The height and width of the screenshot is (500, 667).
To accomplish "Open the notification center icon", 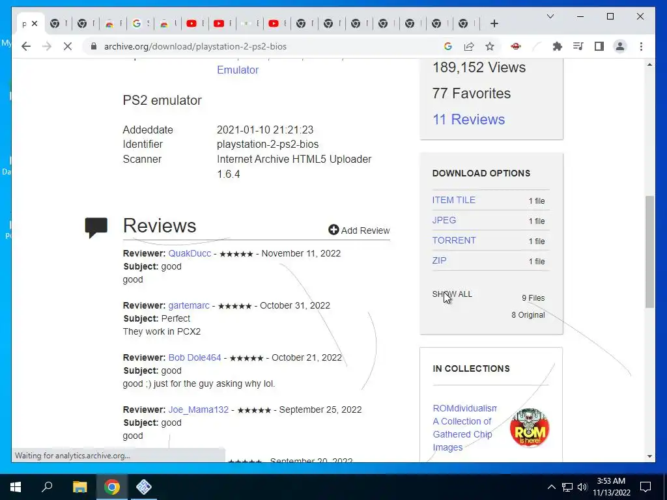I will 646,487.
